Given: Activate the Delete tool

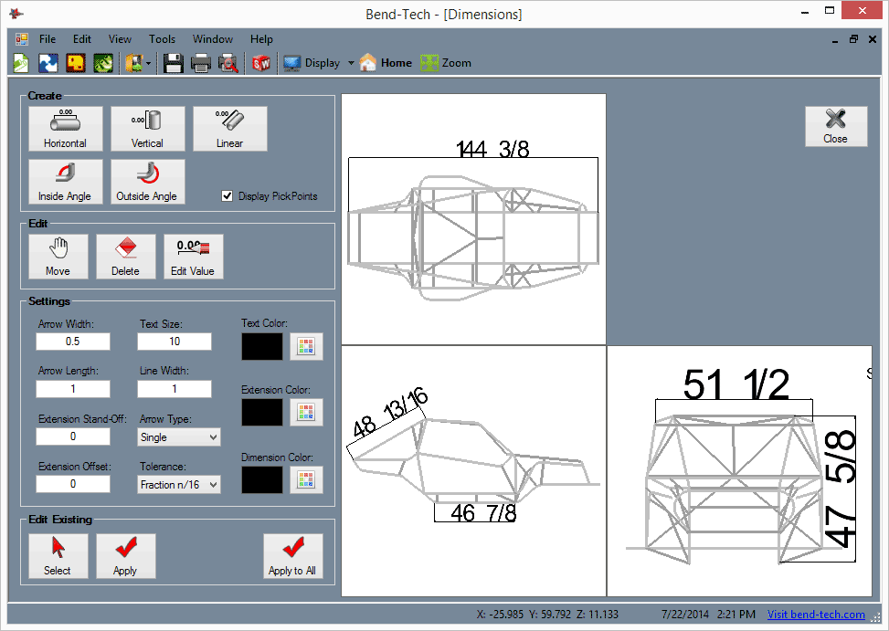Looking at the screenshot, I should pyautogui.click(x=126, y=256).
